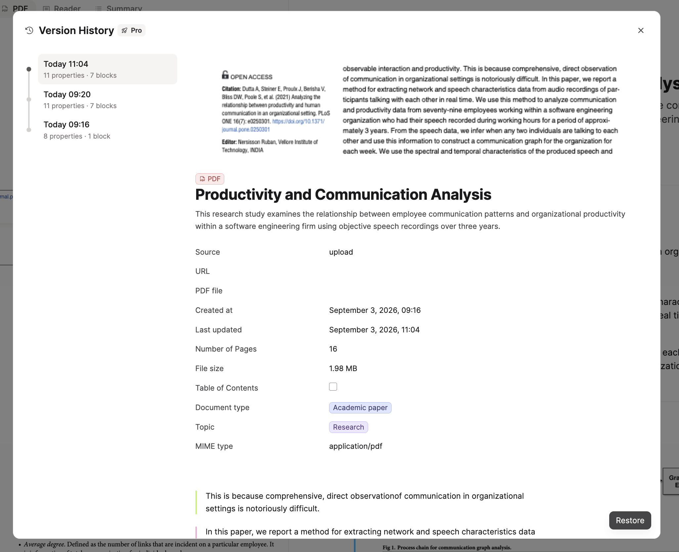Click the doi.org link in the preview
This screenshot has height=552, width=679.
point(273,125)
